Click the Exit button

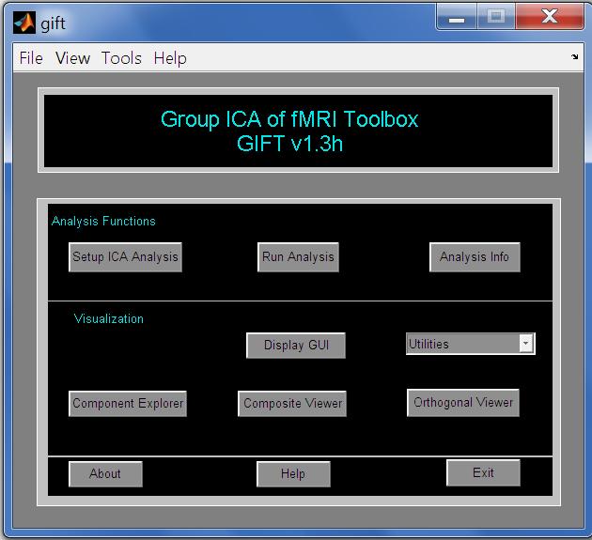tap(483, 472)
